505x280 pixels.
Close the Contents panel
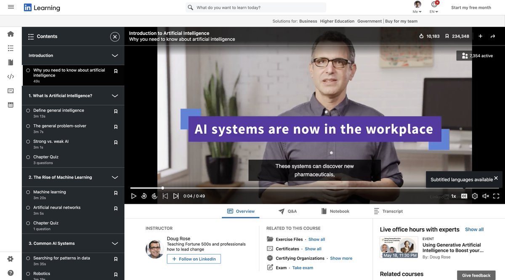click(115, 37)
